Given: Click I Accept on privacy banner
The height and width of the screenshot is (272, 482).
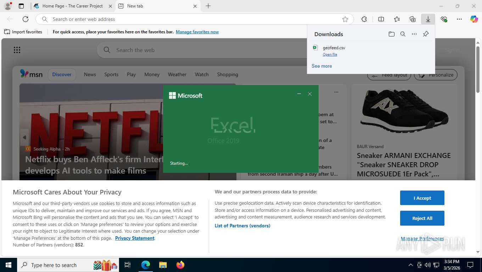Looking at the screenshot, I should [422, 198].
